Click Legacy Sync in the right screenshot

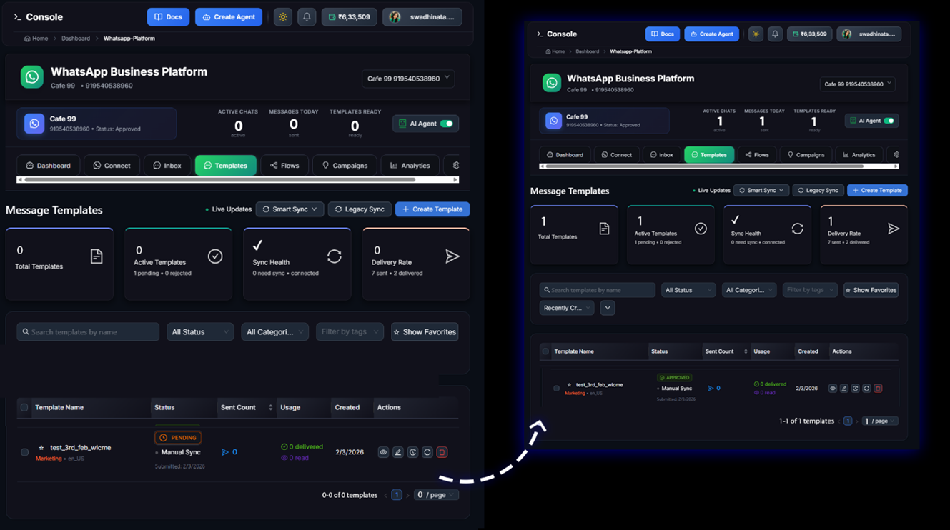click(x=818, y=191)
